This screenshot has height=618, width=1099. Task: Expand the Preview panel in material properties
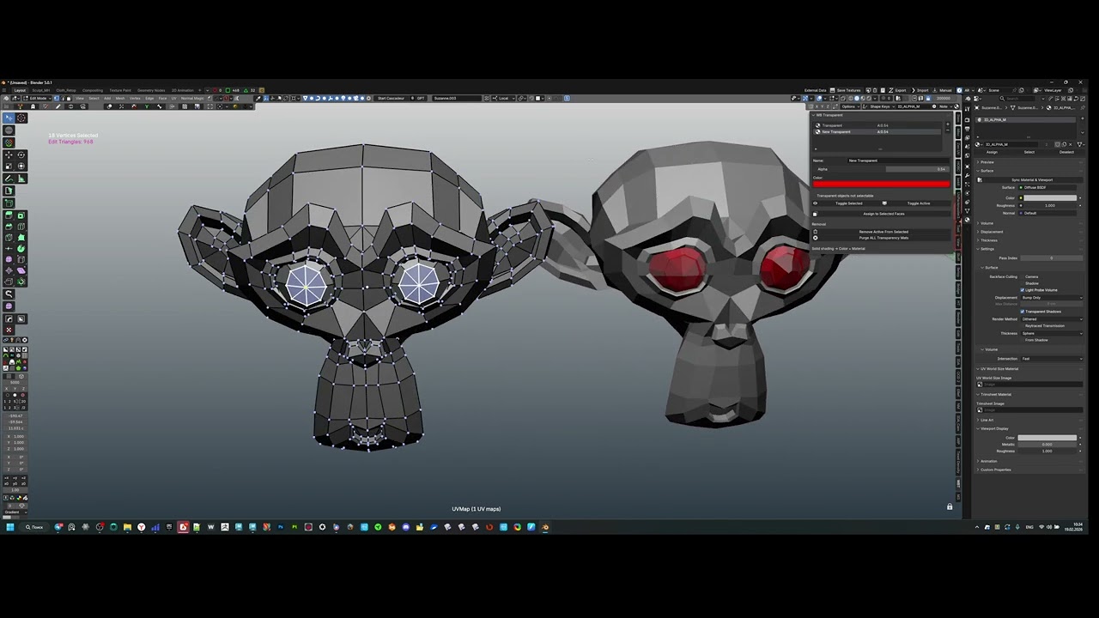987,161
